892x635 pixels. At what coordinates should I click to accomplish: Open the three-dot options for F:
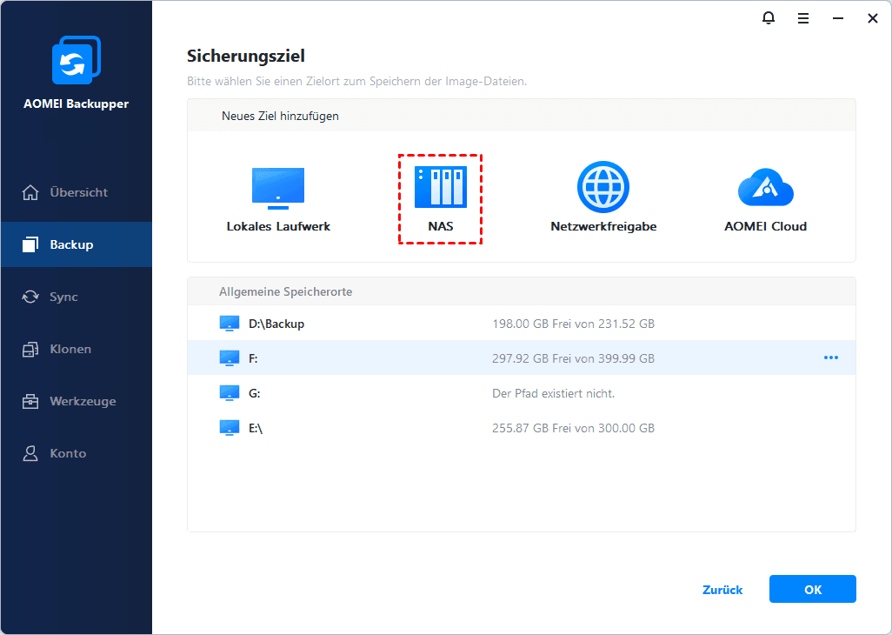tap(831, 358)
